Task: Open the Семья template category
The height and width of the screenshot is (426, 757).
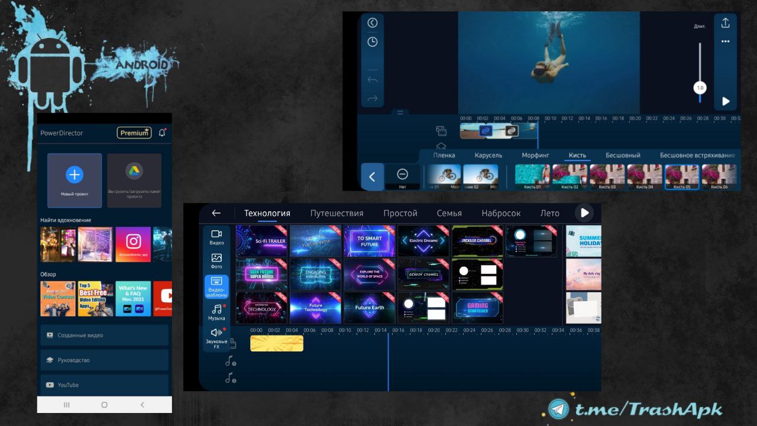Action: pyautogui.click(x=449, y=213)
